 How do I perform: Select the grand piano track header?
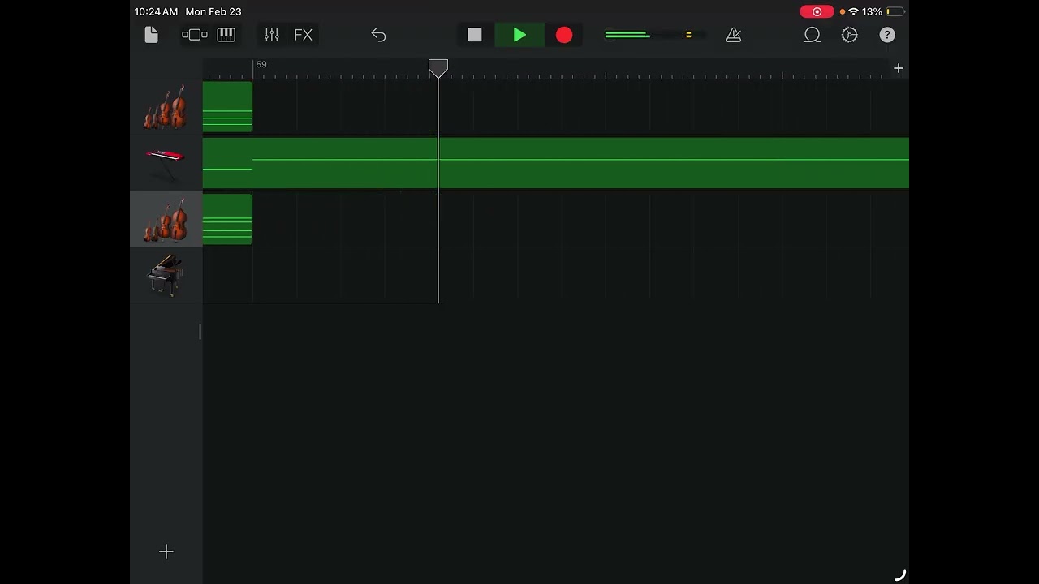tap(166, 275)
